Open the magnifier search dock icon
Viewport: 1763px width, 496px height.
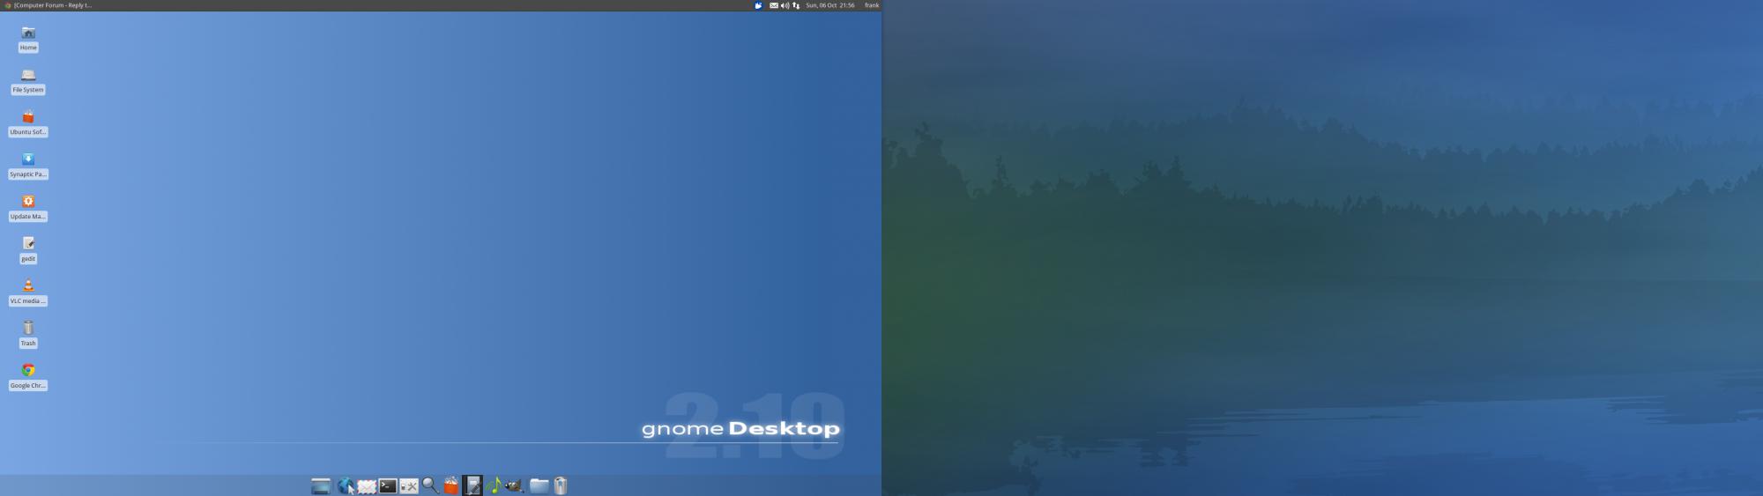click(x=430, y=485)
